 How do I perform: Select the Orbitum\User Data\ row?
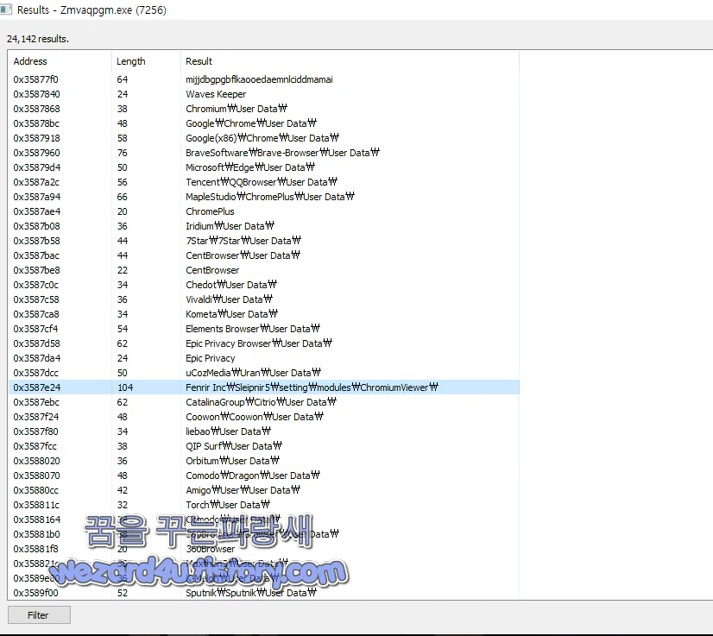pyautogui.click(x=264, y=461)
